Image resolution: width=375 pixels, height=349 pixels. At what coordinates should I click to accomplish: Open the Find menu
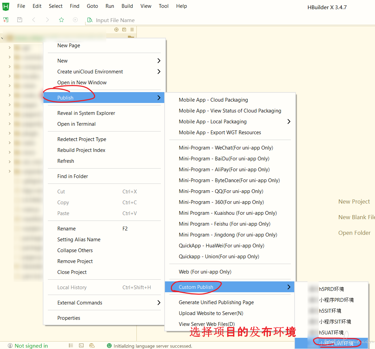pyautogui.click(x=75, y=6)
